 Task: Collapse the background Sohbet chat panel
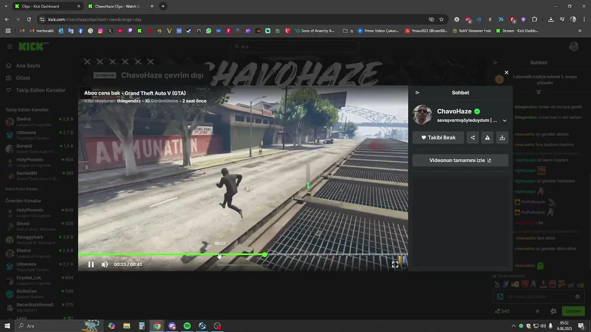point(495,63)
